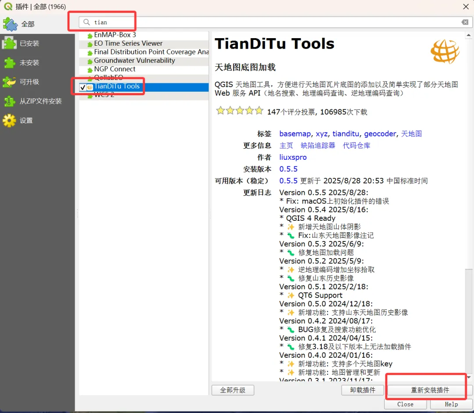Image resolution: width=474 pixels, height=413 pixels.
Task: Open the author liuxspro link
Action: point(293,157)
